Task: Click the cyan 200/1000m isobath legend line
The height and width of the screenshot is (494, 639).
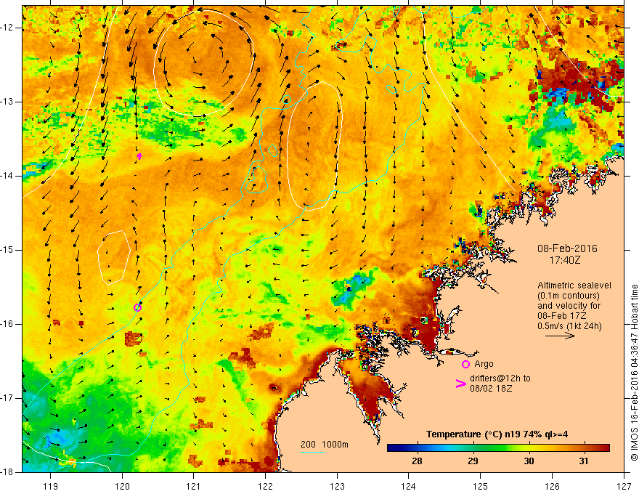Action: pos(313,452)
